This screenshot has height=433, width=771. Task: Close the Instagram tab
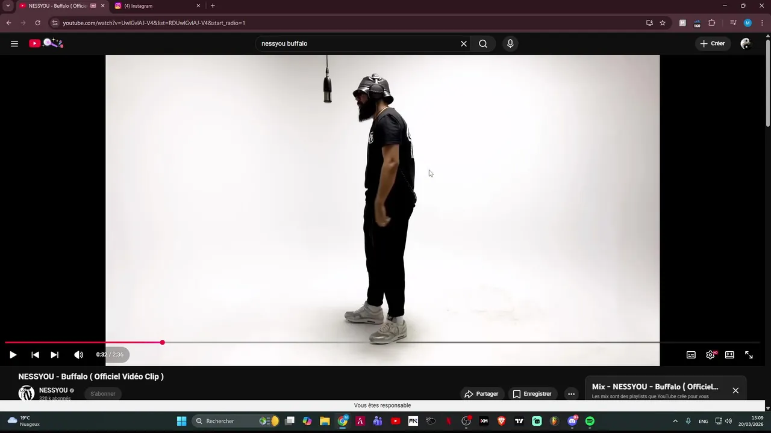tap(198, 6)
